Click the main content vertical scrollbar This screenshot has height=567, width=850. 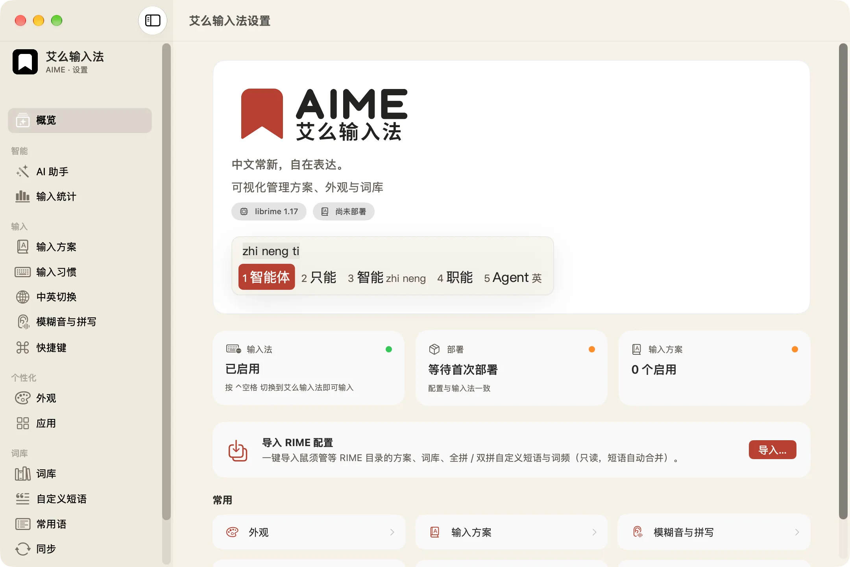coord(843,282)
